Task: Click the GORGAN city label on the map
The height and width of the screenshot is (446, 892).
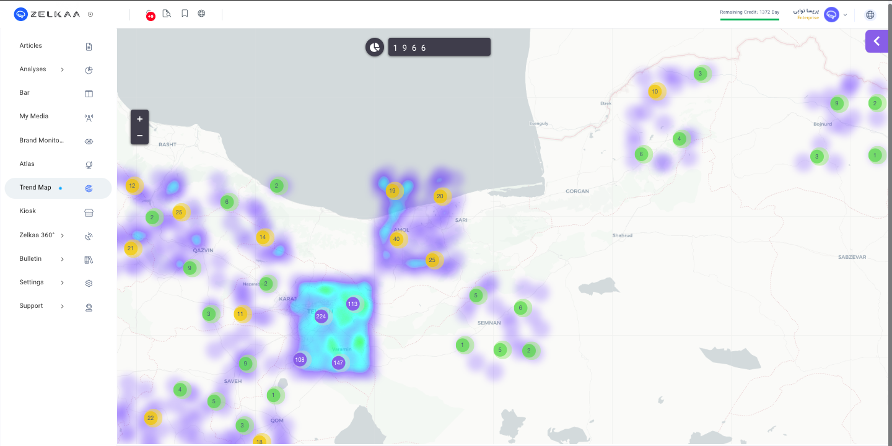Action: click(577, 191)
